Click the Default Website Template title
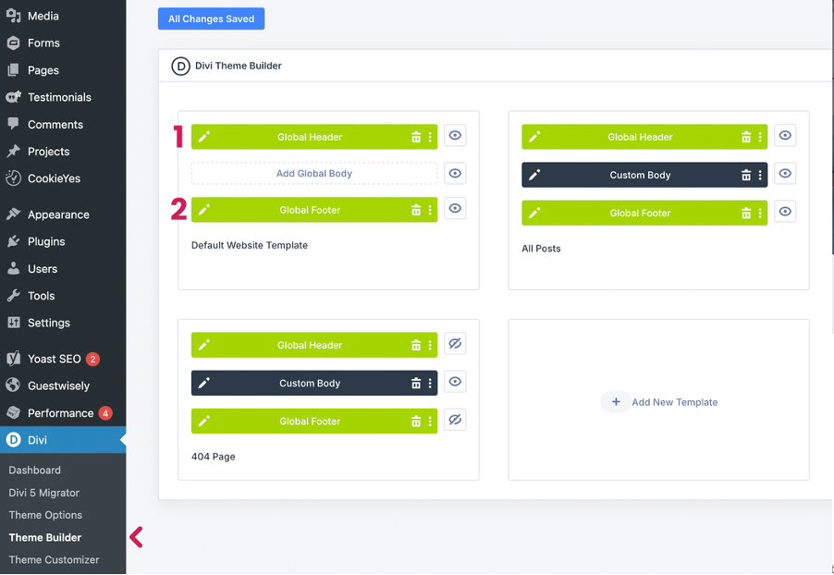 click(250, 245)
